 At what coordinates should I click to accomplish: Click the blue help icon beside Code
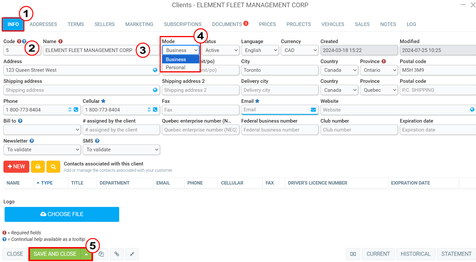(24, 41)
